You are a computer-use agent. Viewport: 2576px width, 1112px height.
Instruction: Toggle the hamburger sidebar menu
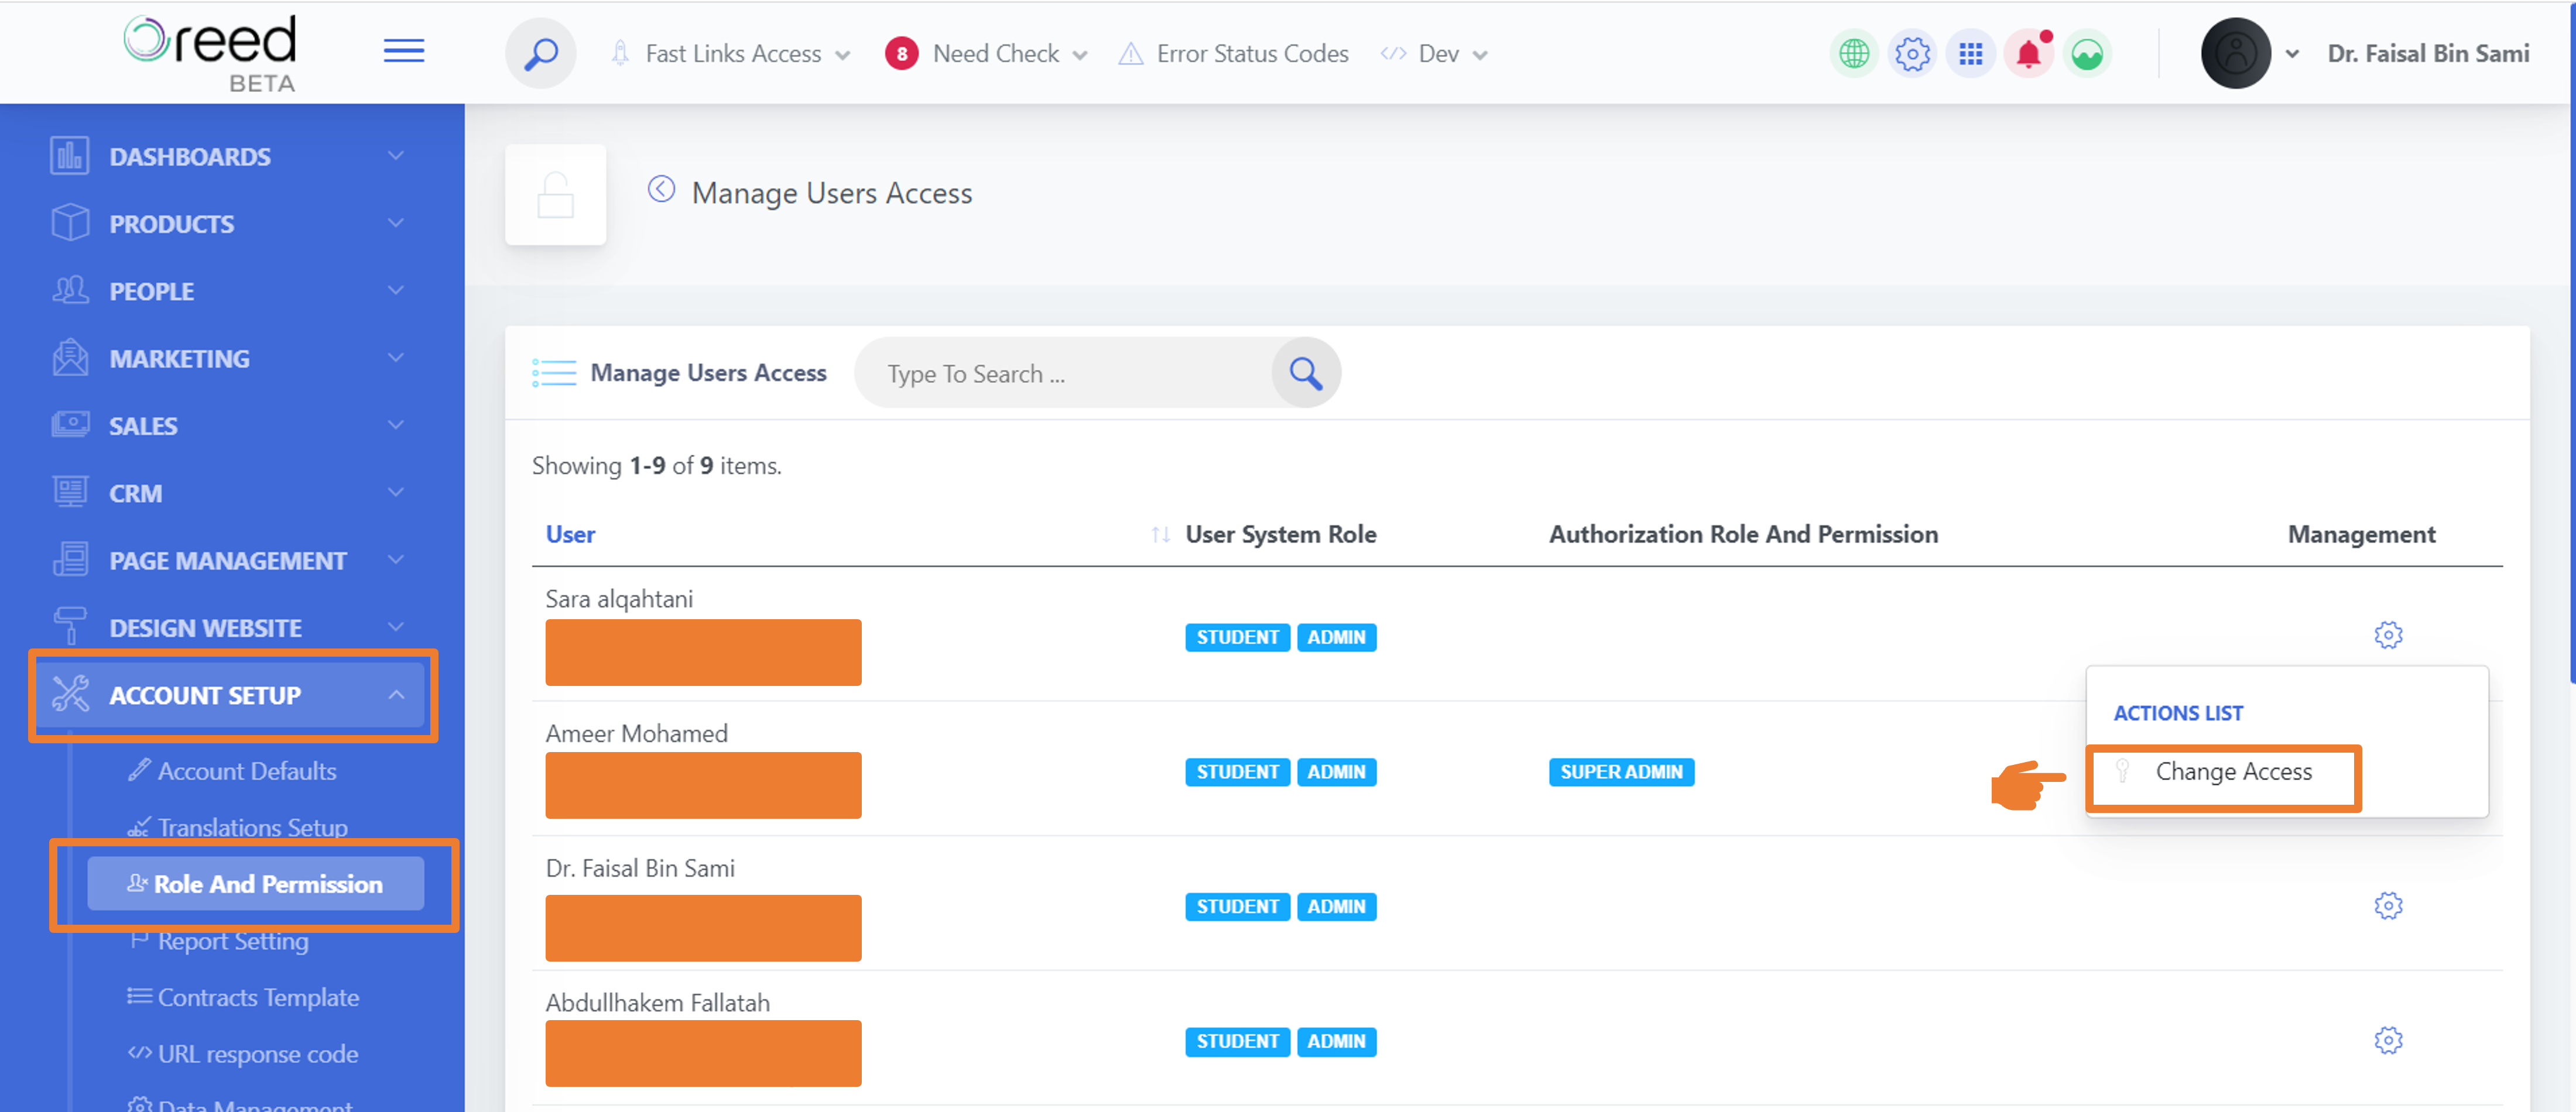pyautogui.click(x=403, y=51)
